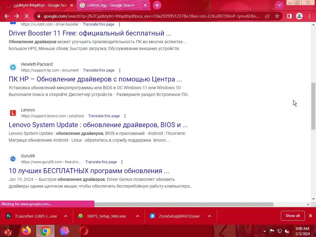View site information via the lock icon

pyautogui.click(x=39, y=16)
